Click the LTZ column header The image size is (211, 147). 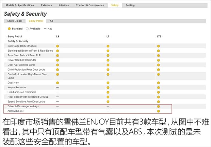point(159,36)
